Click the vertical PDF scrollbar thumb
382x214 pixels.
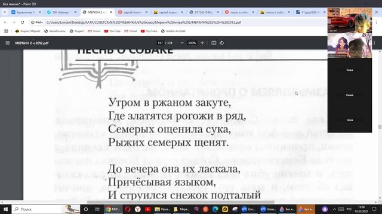tap(380, 127)
